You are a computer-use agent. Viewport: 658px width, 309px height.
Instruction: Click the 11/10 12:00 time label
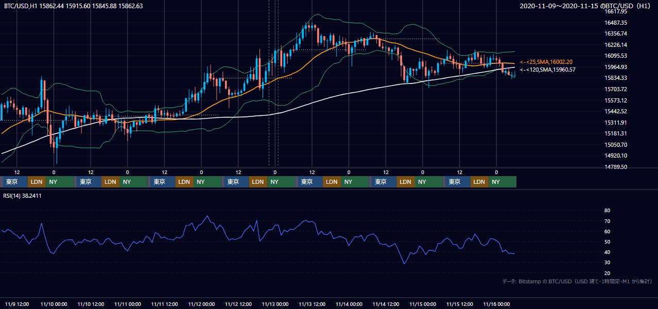coord(91,304)
